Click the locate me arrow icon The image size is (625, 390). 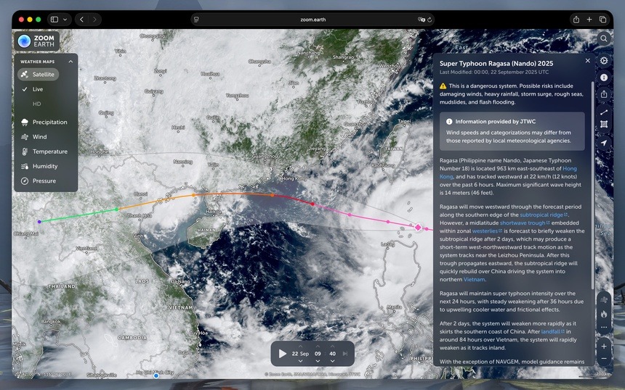604,143
